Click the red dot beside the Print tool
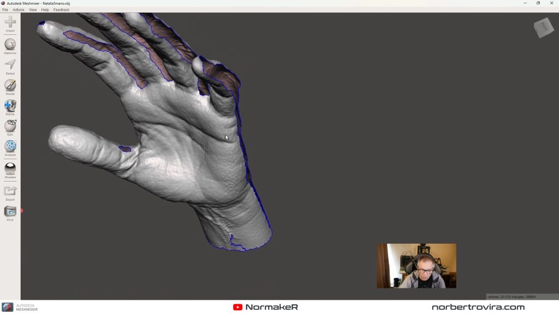This screenshot has width=559, height=314. point(22,210)
